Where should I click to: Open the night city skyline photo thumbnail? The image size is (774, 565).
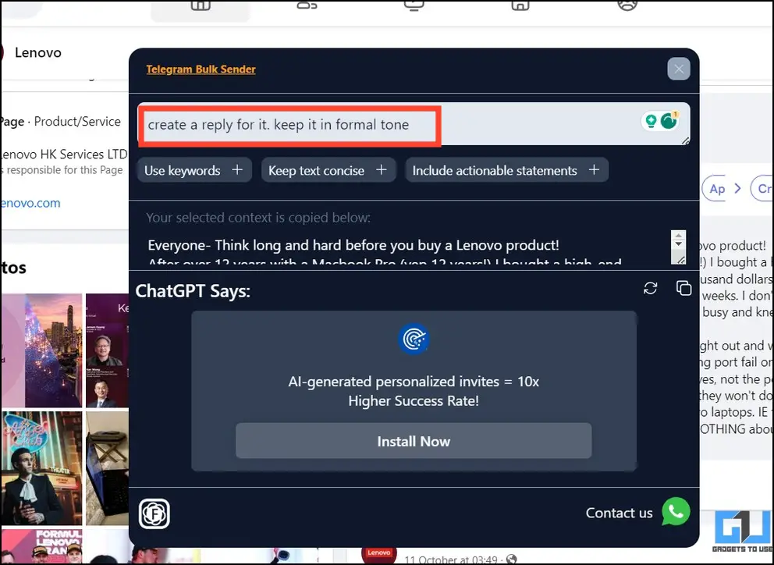[53, 350]
